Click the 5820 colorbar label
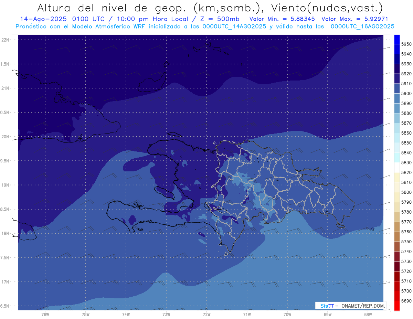Viewport: 413px width, 319px height. pyautogui.click(x=406, y=172)
